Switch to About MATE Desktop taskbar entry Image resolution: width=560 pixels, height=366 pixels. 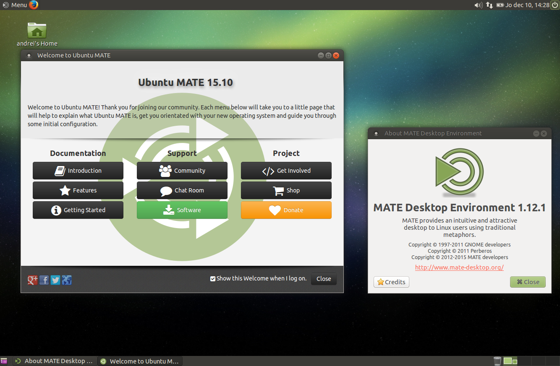point(55,361)
